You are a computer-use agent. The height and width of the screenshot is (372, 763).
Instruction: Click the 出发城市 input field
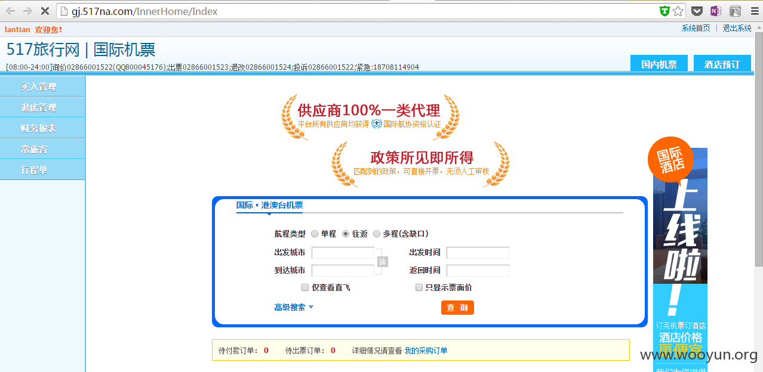point(343,253)
